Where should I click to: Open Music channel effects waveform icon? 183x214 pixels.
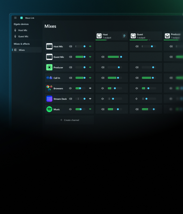[x=90, y=109]
